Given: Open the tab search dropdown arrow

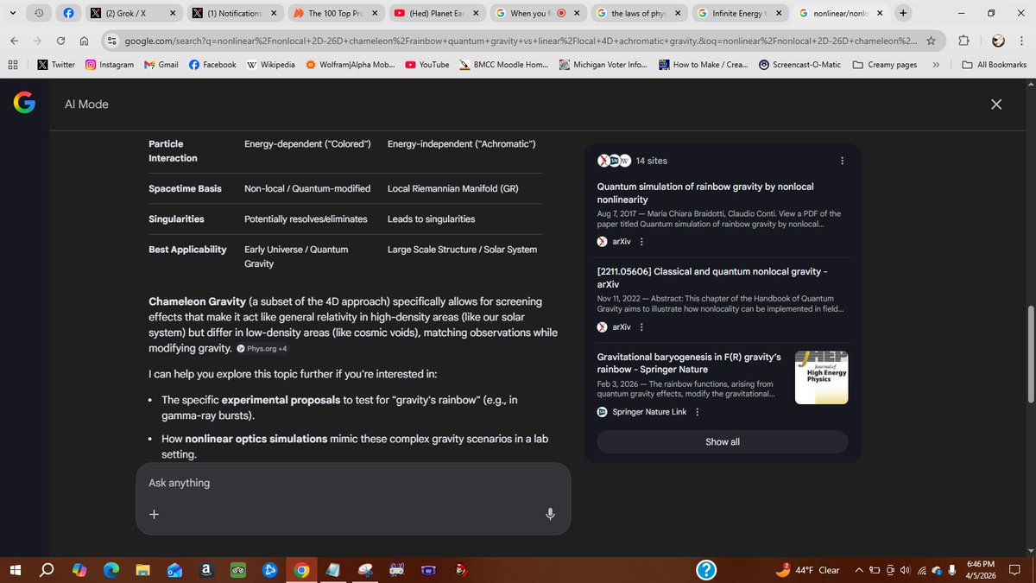Looking at the screenshot, I should point(13,14).
